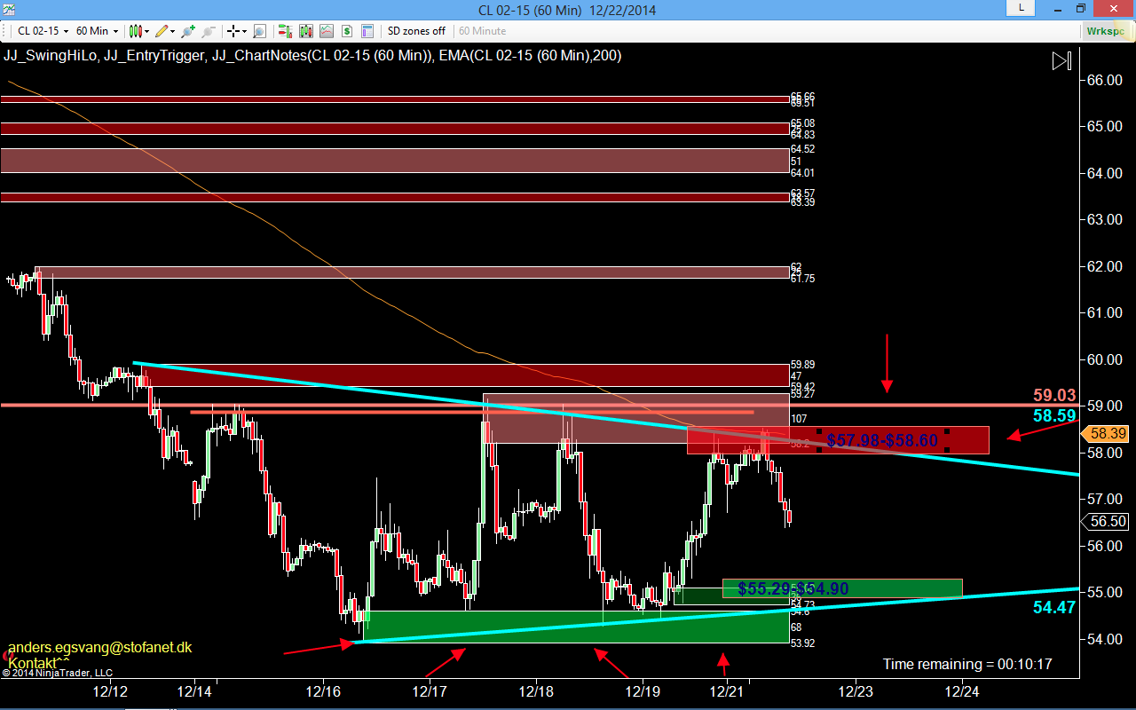Toggle the SD zones off button
This screenshot has height=710, width=1136.
(x=416, y=31)
